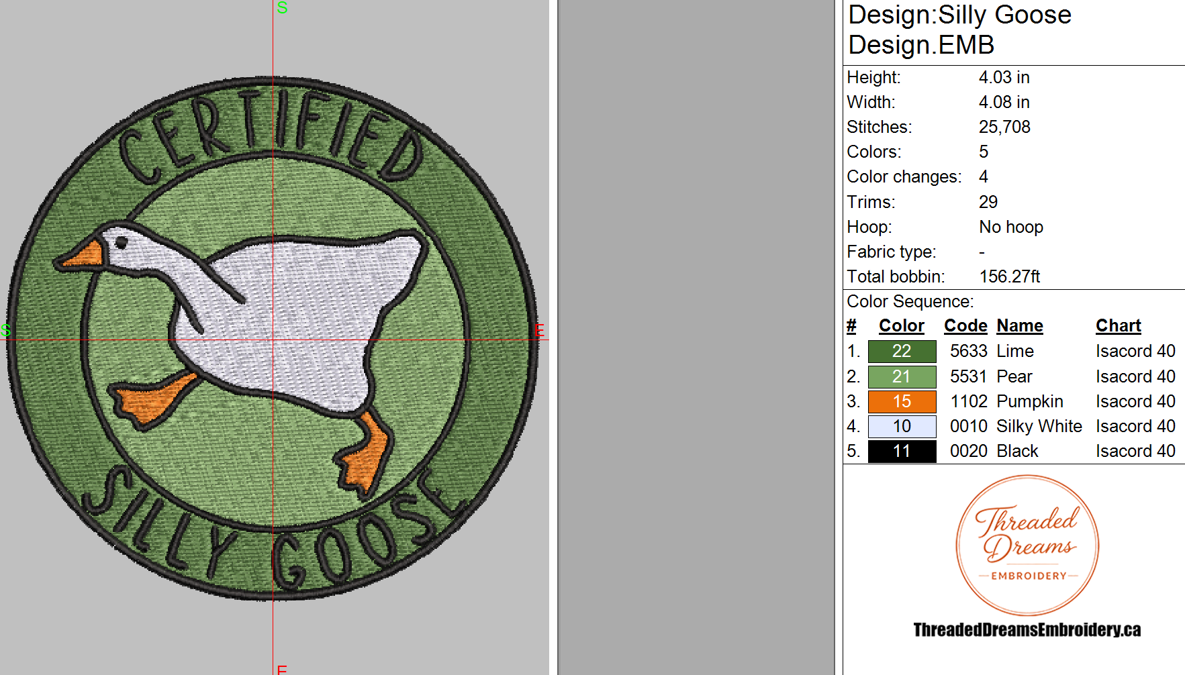Screen dimensions: 1185x675
Task: Click the thread name Pear
Action: 1014,376
